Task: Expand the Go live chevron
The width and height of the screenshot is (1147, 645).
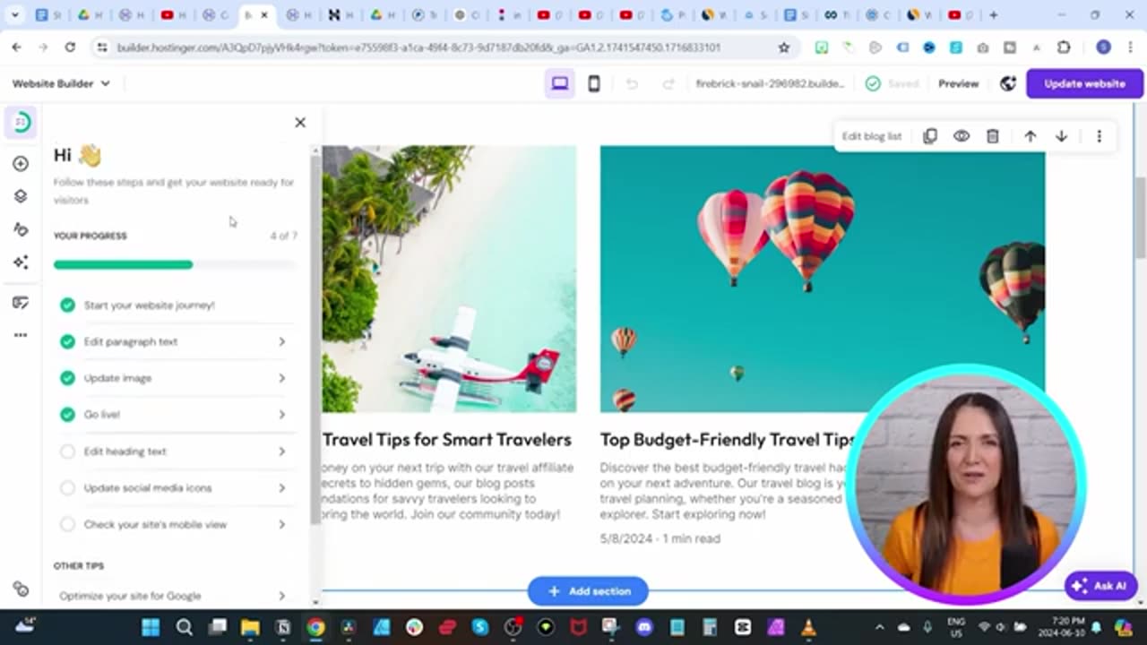Action: 281,415
